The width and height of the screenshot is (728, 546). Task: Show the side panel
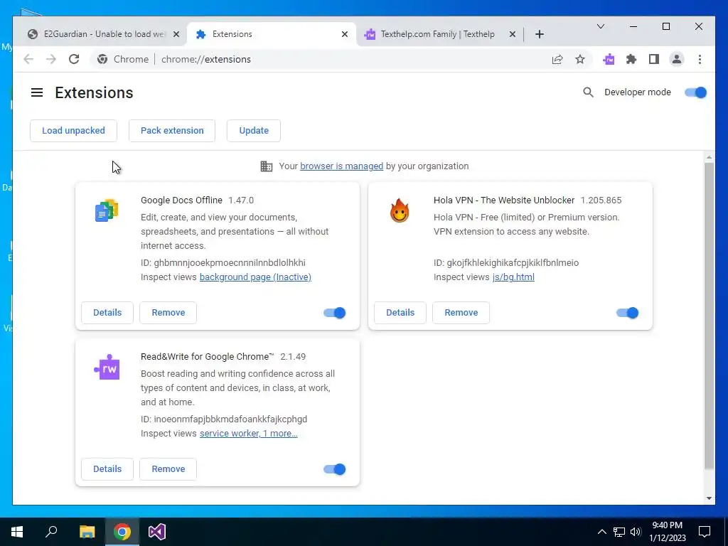pos(654,60)
